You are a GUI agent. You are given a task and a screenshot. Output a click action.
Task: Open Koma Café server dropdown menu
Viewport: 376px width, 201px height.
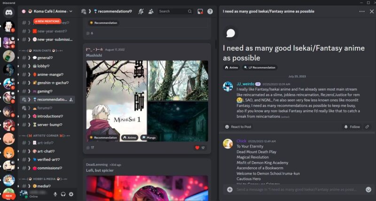(x=47, y=11)
